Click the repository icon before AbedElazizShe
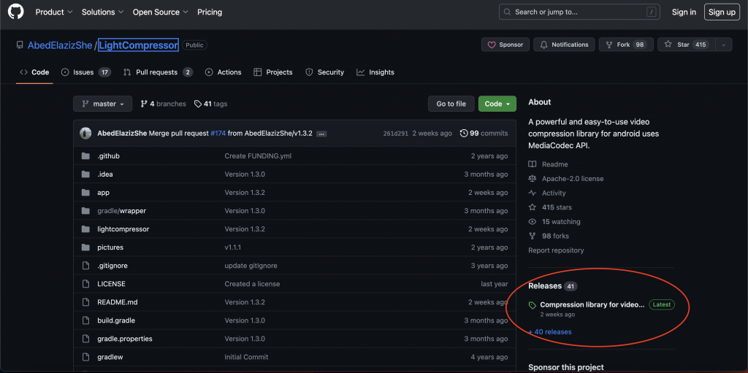The height and width of the screenshot is (373, 748). [20, 45]
